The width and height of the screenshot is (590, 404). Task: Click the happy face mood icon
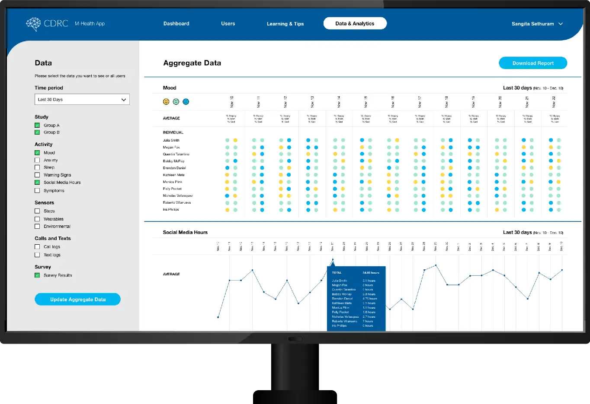[167, 102]
